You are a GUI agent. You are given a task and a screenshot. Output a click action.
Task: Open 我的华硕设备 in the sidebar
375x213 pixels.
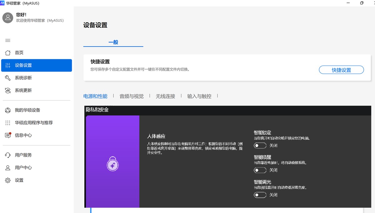[x=37, y=110]
